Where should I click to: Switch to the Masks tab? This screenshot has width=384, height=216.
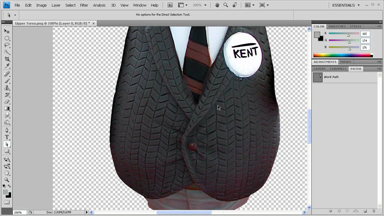pyautogui.click(x=346, y=62)
